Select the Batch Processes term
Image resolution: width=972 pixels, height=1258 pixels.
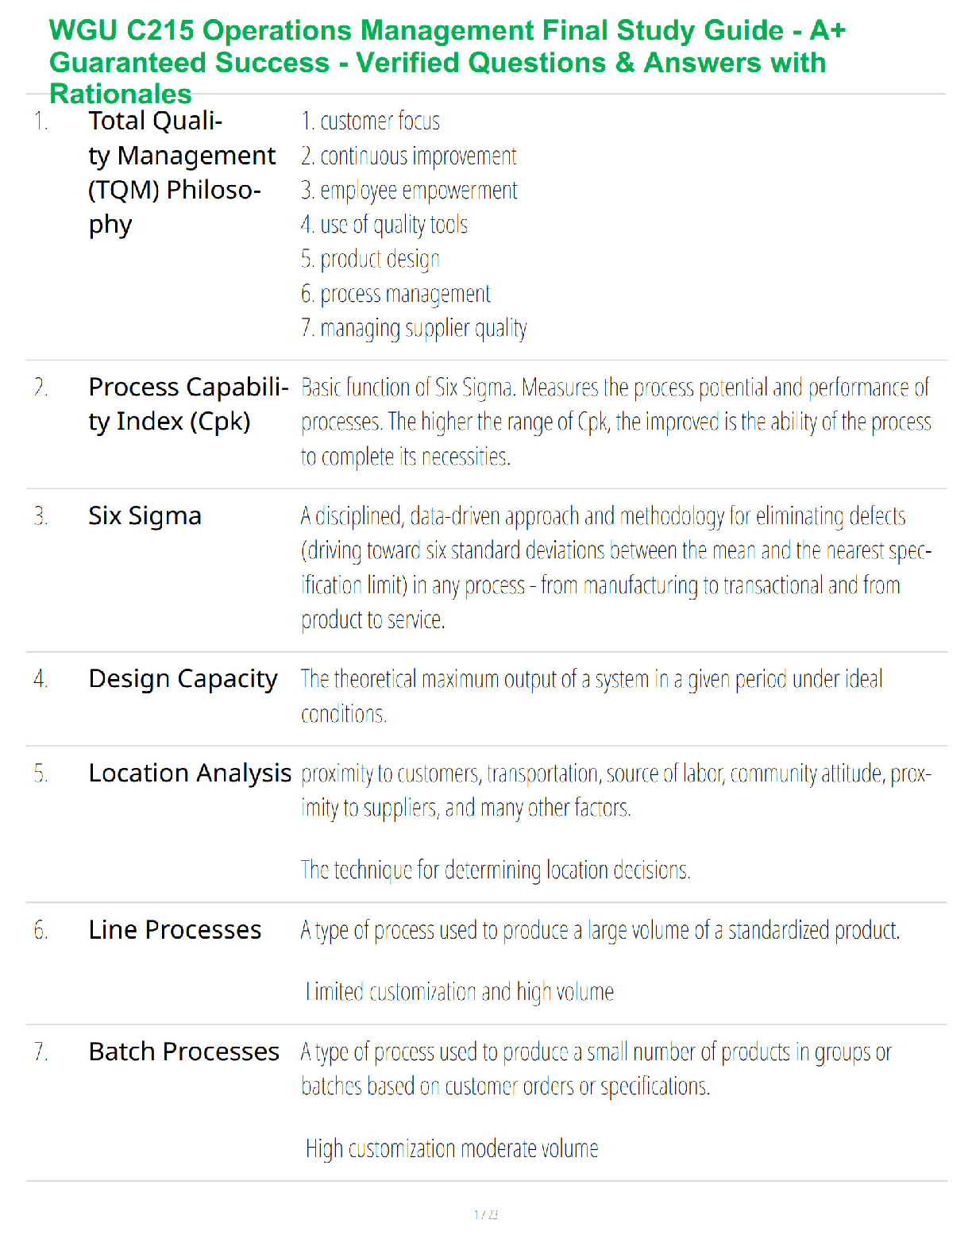click(x=183, y=1052)
